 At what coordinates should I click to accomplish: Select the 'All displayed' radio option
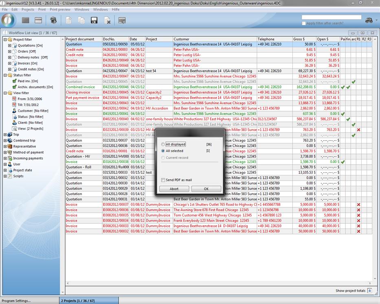pyautogui.click(x=163, y=144)
